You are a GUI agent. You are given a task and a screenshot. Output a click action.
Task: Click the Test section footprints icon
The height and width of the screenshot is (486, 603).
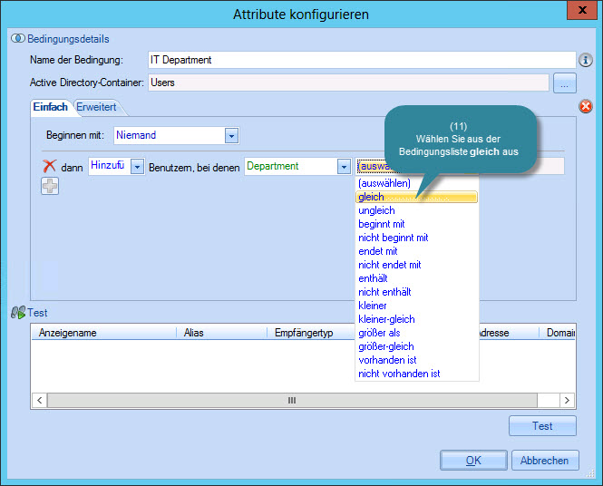(x=18, y=313)
